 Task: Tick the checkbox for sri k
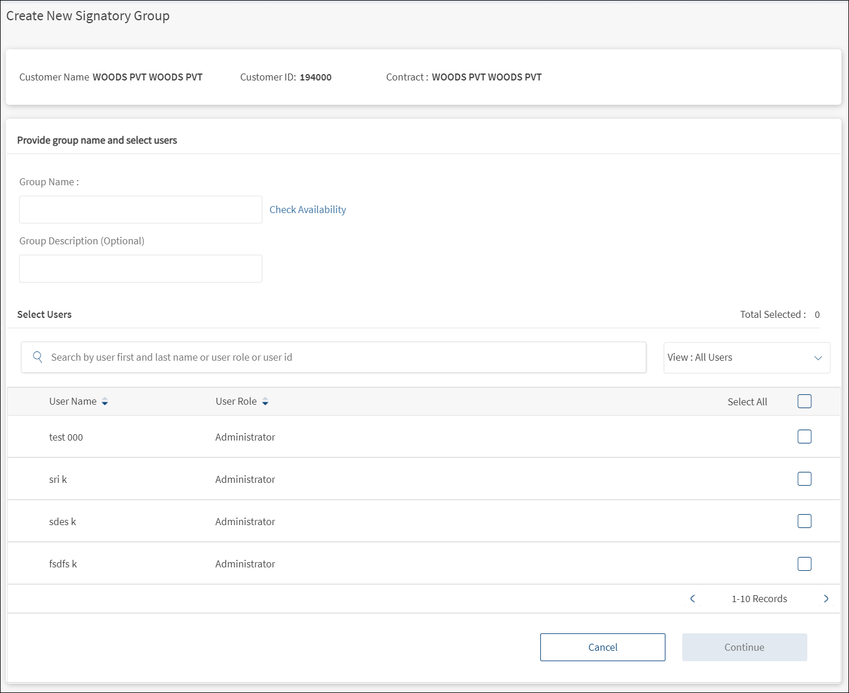(804, 479)
